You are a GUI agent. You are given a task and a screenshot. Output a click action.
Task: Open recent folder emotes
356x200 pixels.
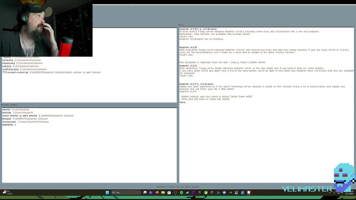click(16, 109)
